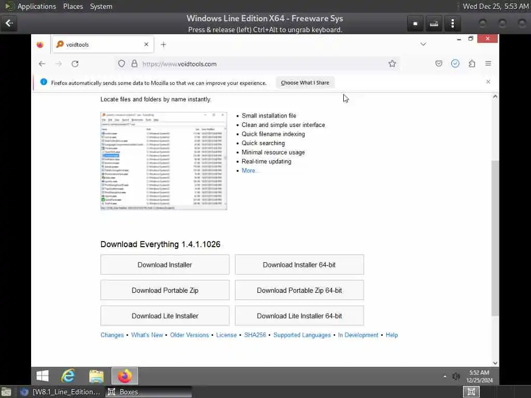531x398 pixels.
Task: Open the volume speaker tray icon
Action: pos(456,376)
